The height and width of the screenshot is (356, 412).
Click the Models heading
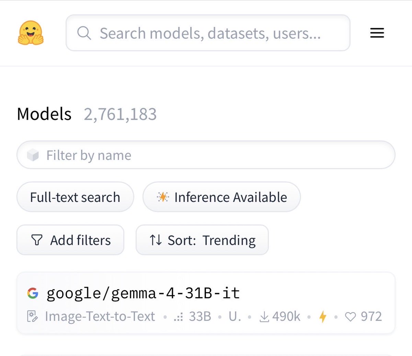(x=44, y=114)
